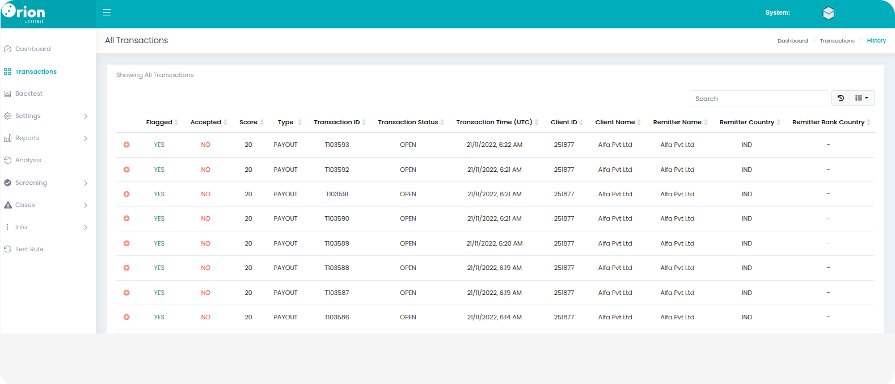Go to Analysis in sidebar
This screenshot has width=895, height=384.
click(x=28, y=160)
